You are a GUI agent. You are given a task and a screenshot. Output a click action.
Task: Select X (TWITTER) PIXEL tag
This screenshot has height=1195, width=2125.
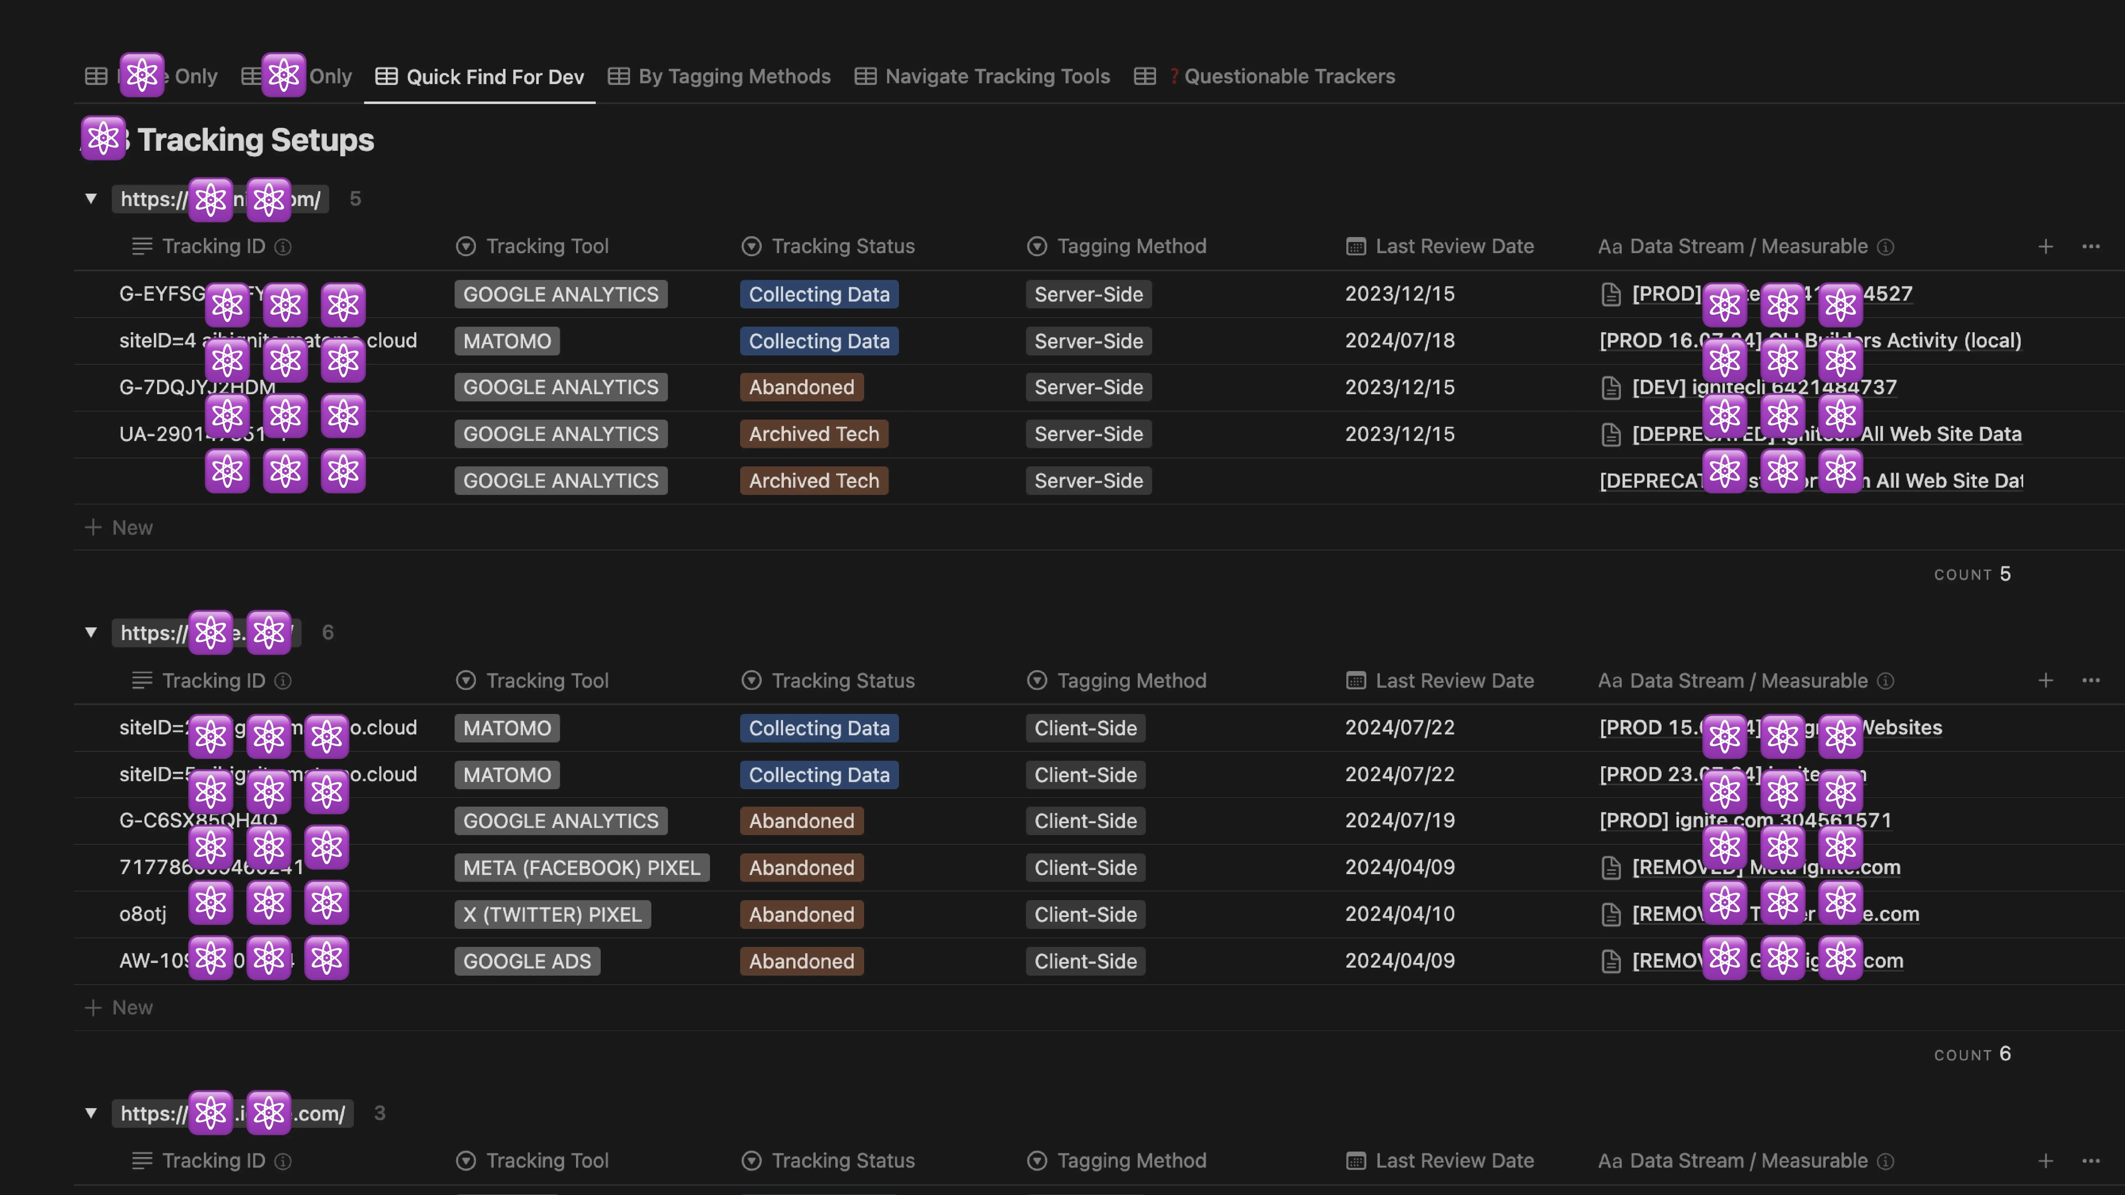(553, 915)
